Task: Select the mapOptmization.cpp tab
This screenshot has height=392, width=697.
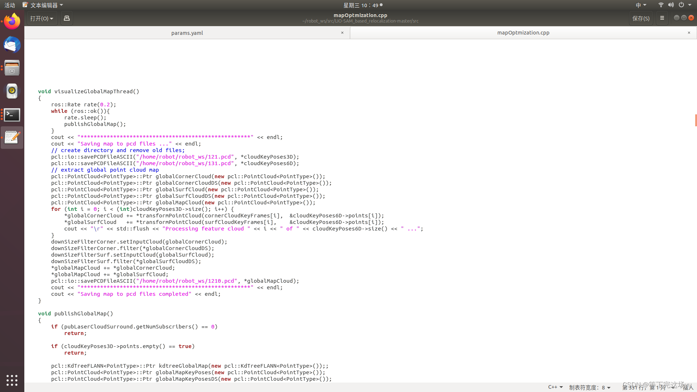Action: (x=523, y=33)
